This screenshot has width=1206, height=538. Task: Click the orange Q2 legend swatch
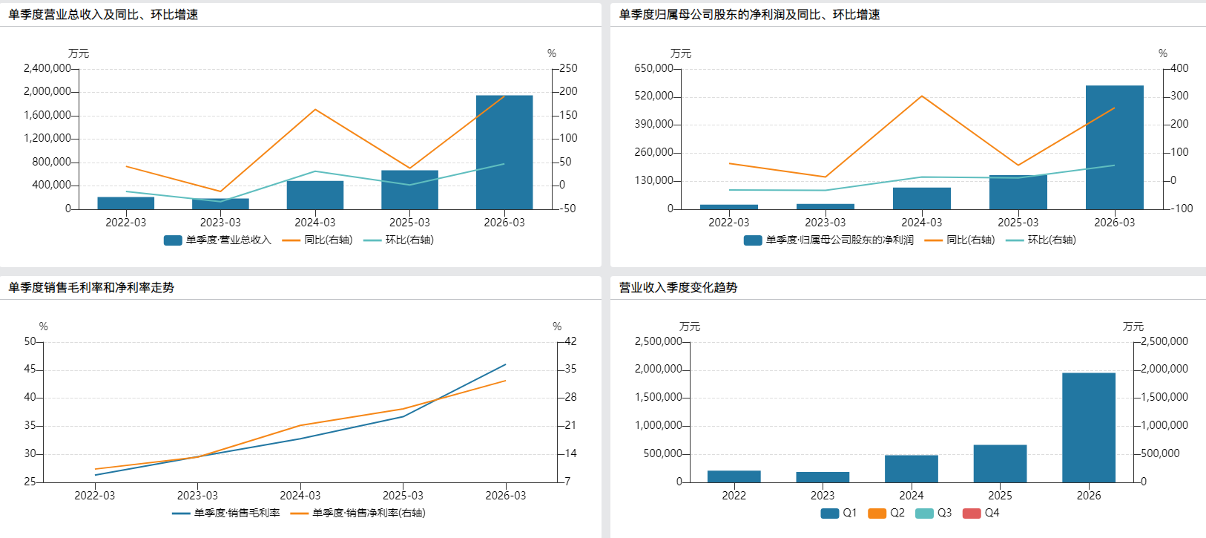coord(877,514)
